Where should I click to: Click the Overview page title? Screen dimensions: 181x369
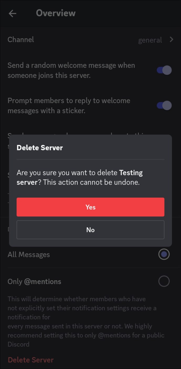[x=56, y=13]
